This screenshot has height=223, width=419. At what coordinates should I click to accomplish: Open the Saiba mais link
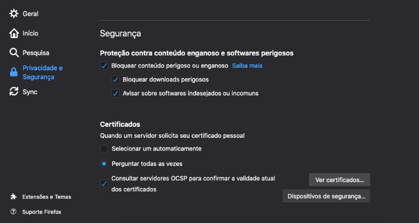click(x=247, y=66)
